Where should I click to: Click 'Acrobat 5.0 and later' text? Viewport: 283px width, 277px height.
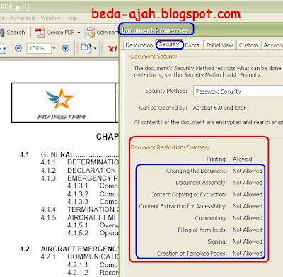click(219, 108)
